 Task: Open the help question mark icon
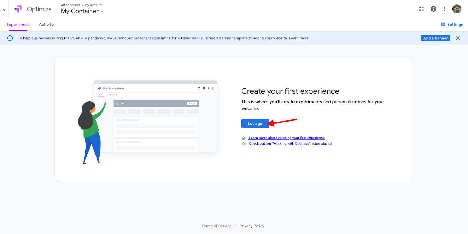[433, 9]
